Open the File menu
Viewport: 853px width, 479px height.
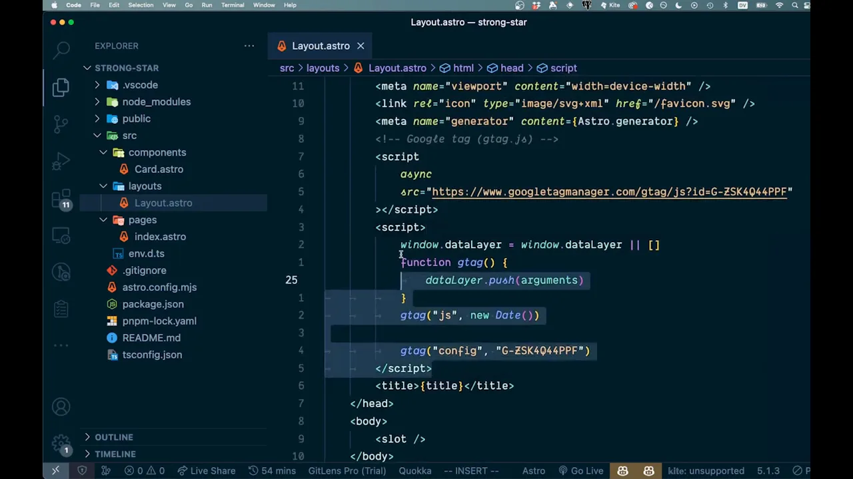click(x=95, y=5)
